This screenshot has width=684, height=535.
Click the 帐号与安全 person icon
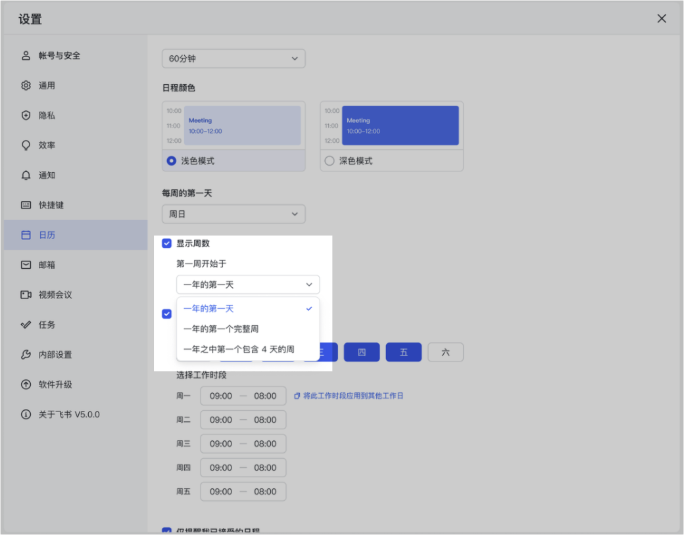coord(26,56)
